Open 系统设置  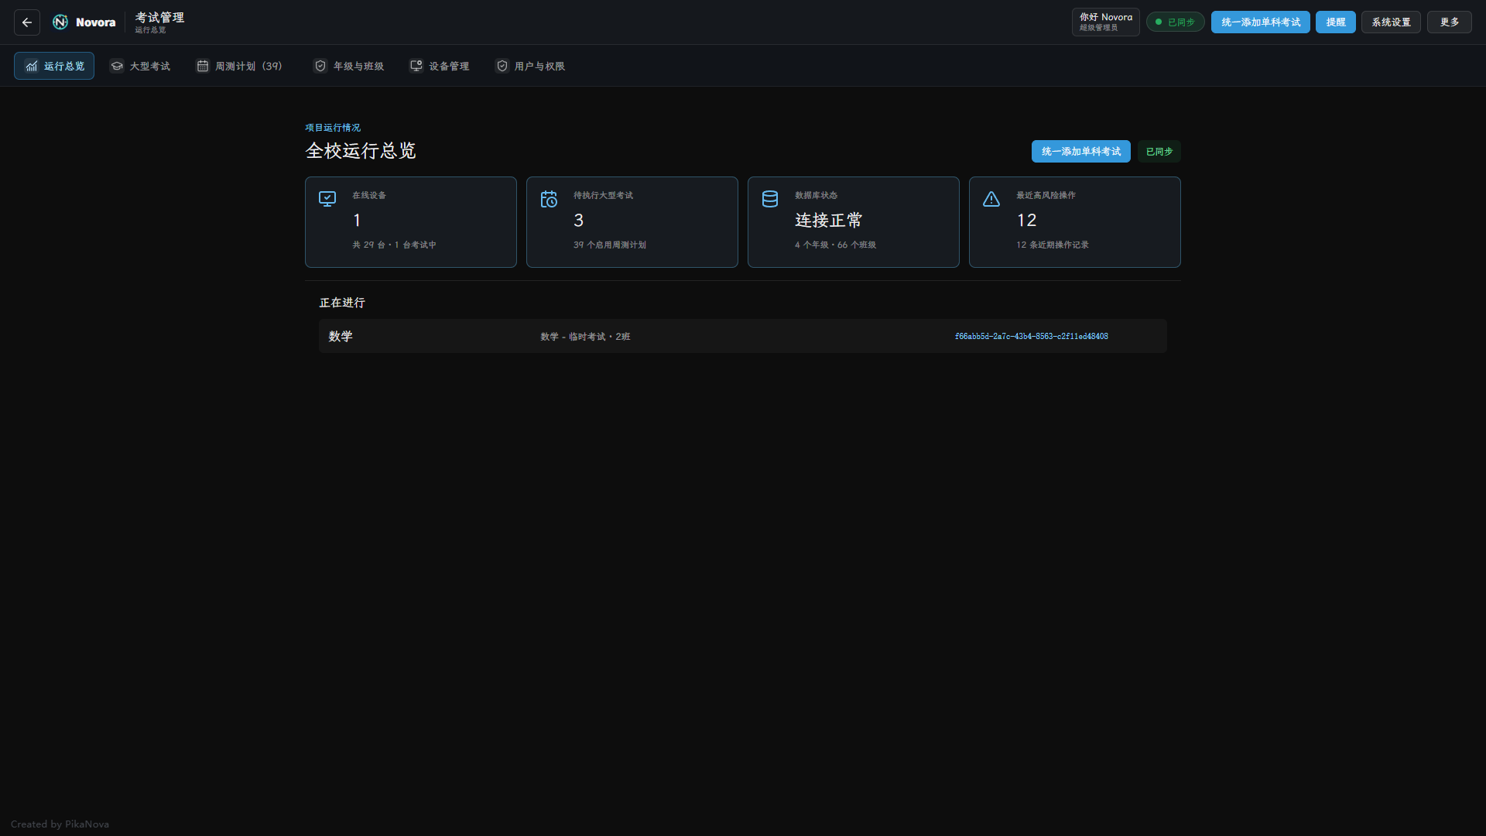pos(1391,22)
